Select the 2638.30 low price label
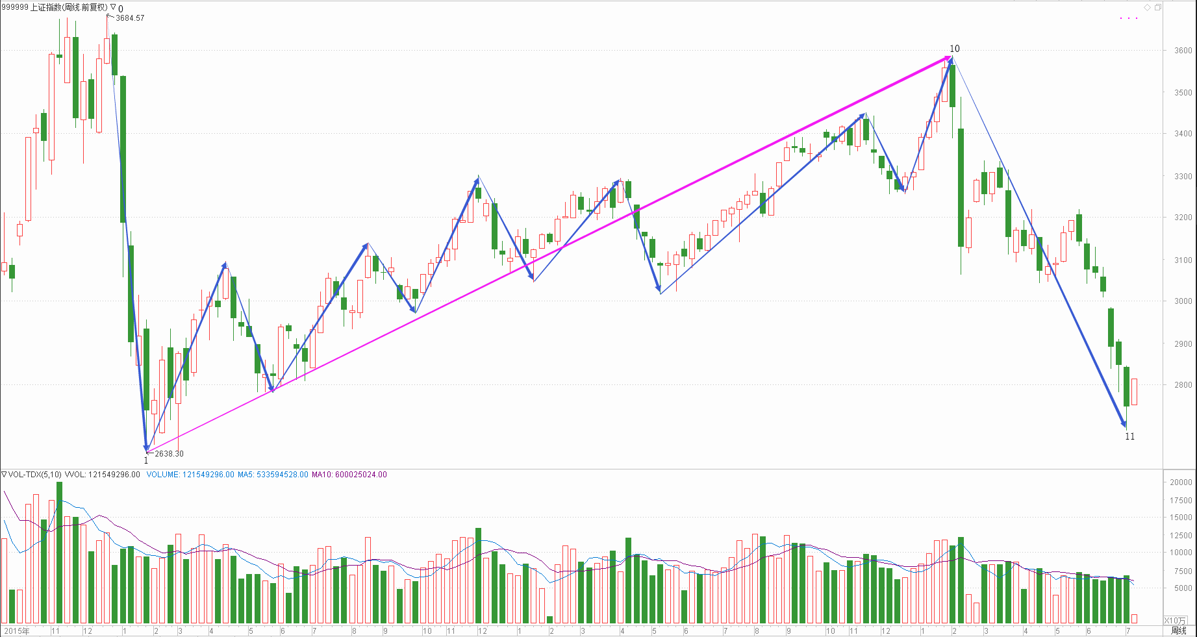This screenshot has width=1197, height=637. click(169, 454)
